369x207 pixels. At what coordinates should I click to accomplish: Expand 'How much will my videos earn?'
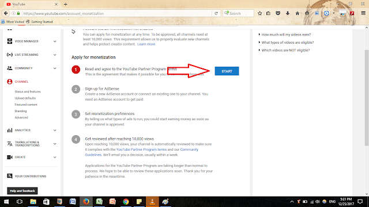click(x=285, y=34)
